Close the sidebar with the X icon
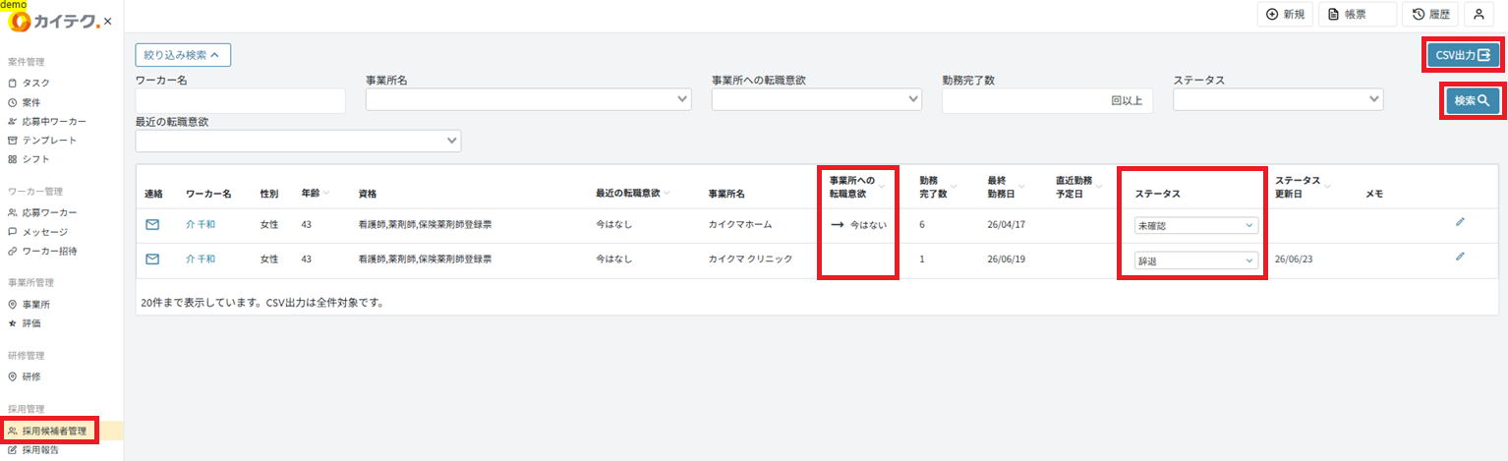This screenshot has width=1508, height=461. [108, 22]
